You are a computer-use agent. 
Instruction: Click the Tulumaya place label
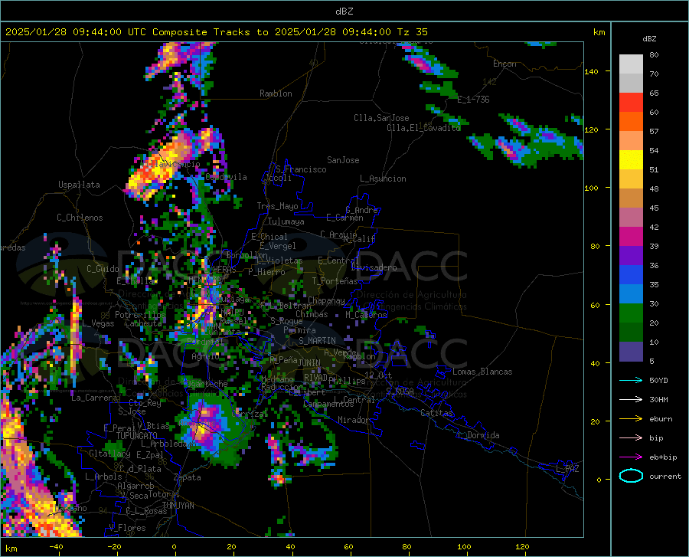click(286, 221)
